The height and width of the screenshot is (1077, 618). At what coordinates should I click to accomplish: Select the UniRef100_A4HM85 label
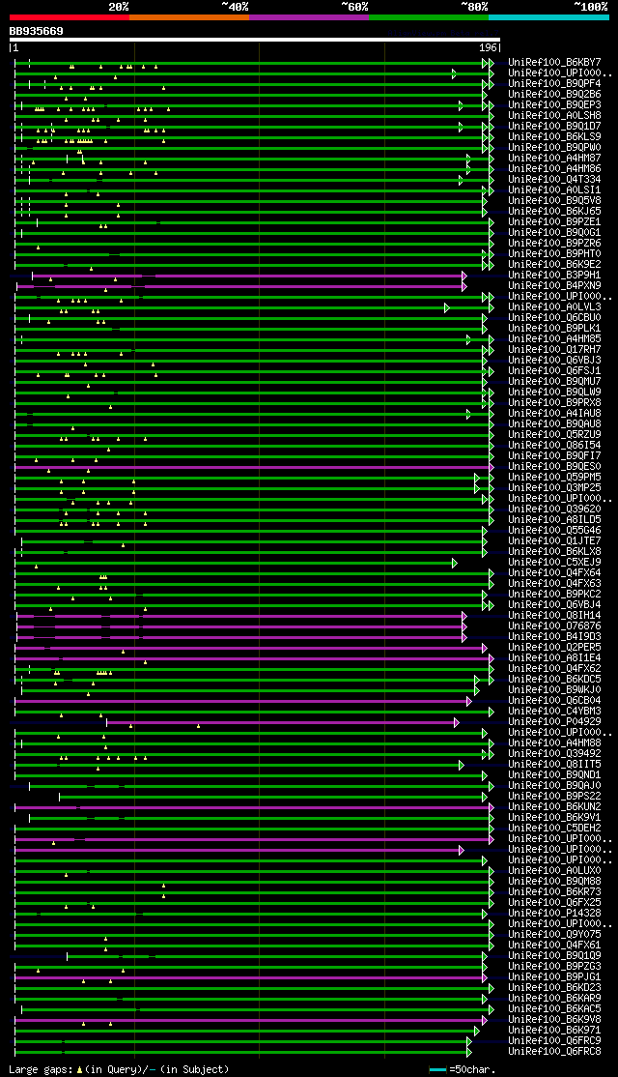(555, 338)
